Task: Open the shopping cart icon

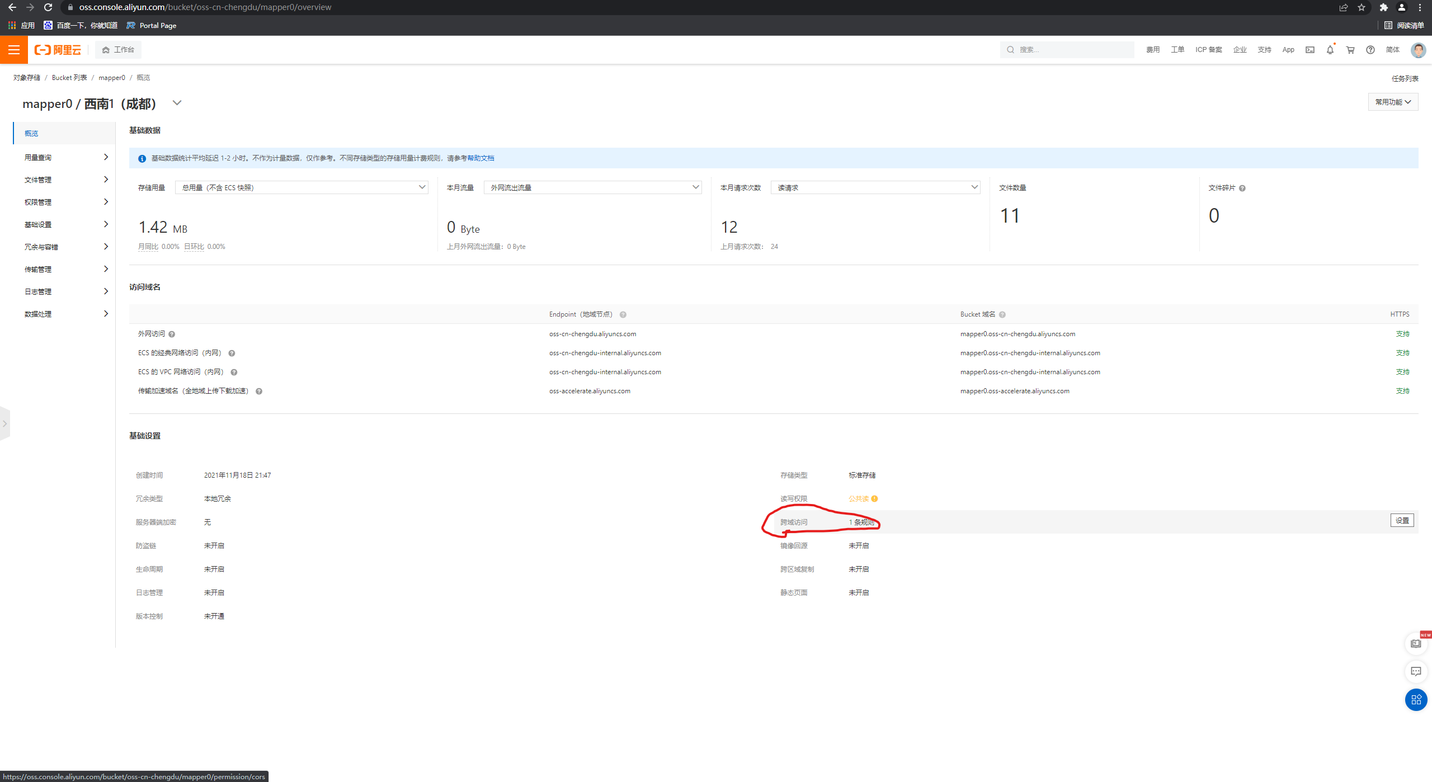Action: [x=1350, y=50]
